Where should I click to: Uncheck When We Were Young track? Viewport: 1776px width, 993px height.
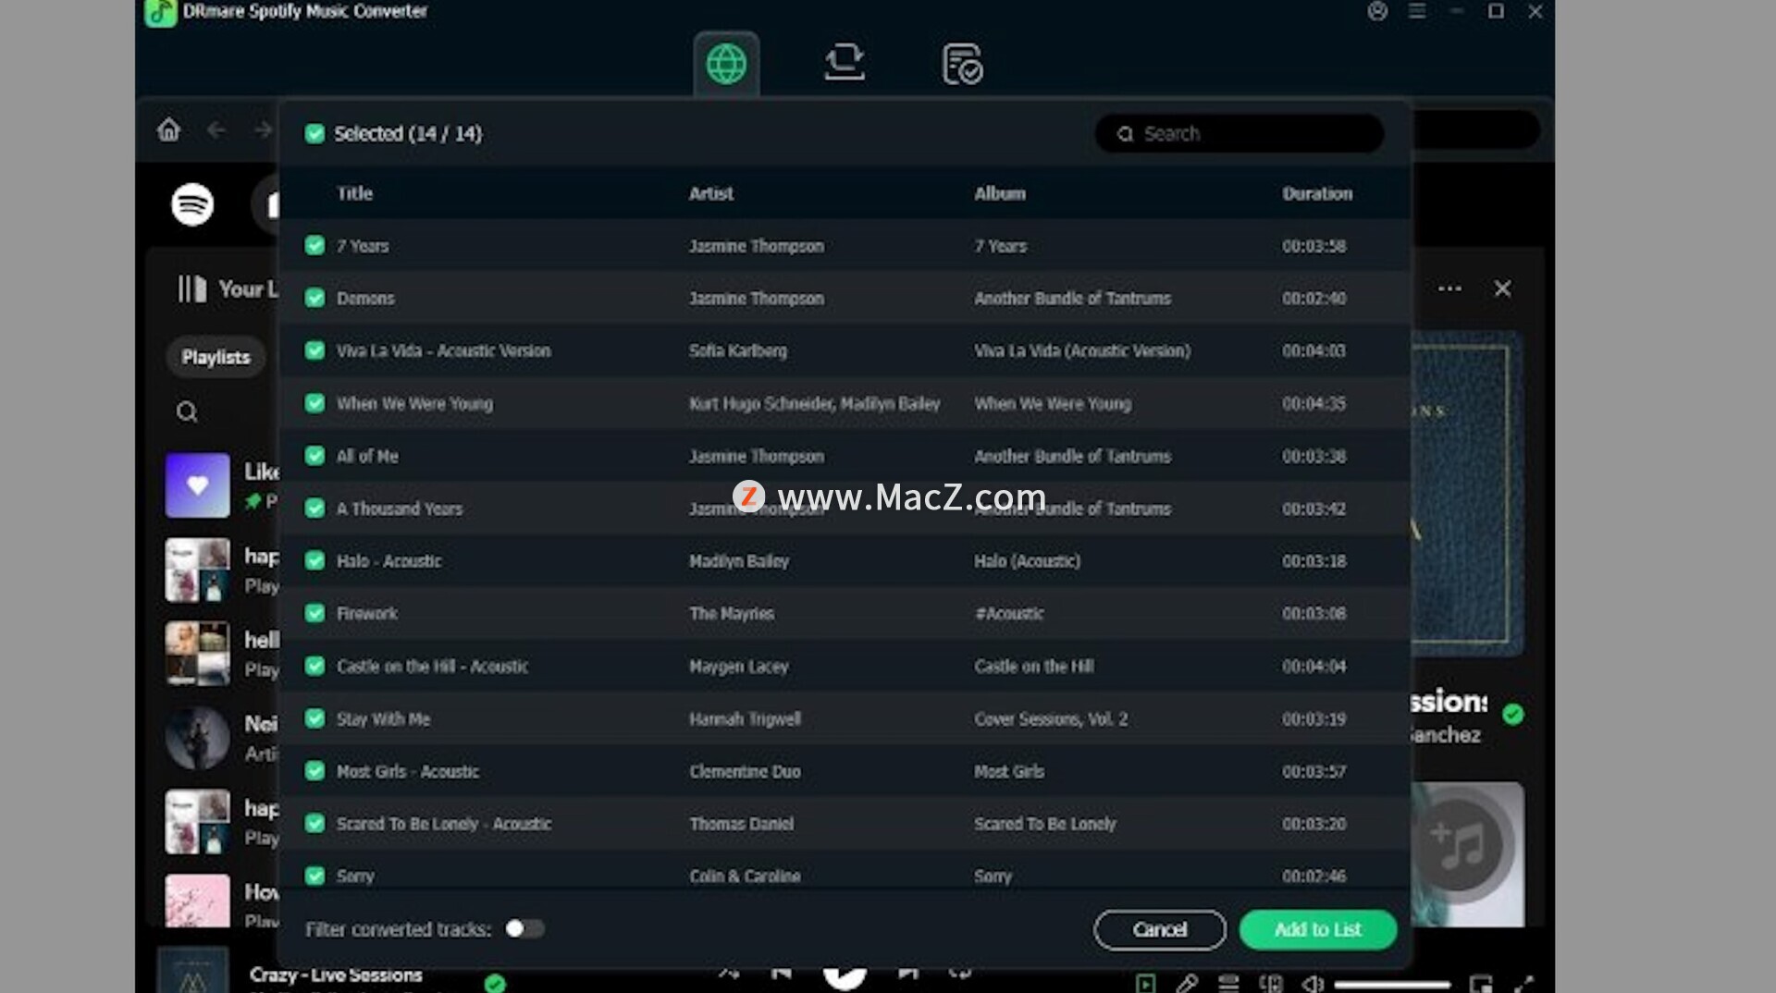[314, 403]
